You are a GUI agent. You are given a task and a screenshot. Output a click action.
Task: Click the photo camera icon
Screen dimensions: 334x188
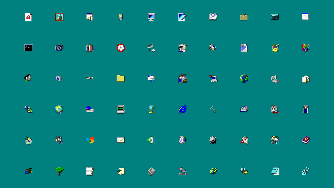pos(59,48)
